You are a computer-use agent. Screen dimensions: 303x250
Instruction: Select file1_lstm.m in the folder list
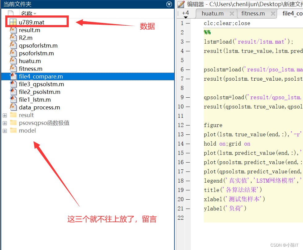point(35,100)
